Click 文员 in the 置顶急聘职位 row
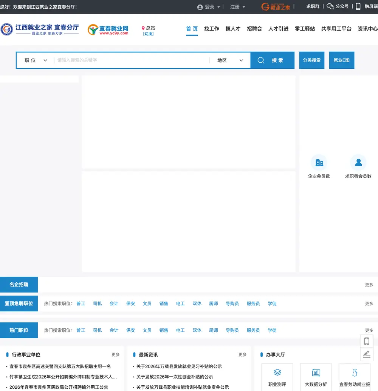Image resolution: width=378 pixels, height=391 pixels. (147, 304)
